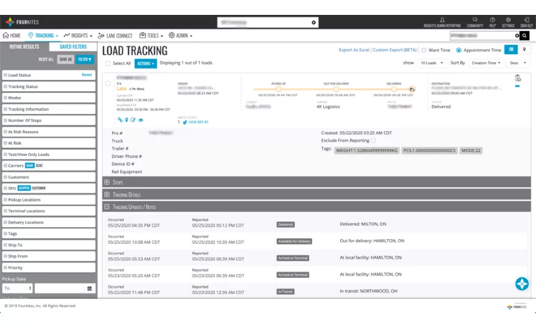Click the Out For Delivery timeline marker
The width and height of the screenshot is (536, 328).
coord(336,89)
